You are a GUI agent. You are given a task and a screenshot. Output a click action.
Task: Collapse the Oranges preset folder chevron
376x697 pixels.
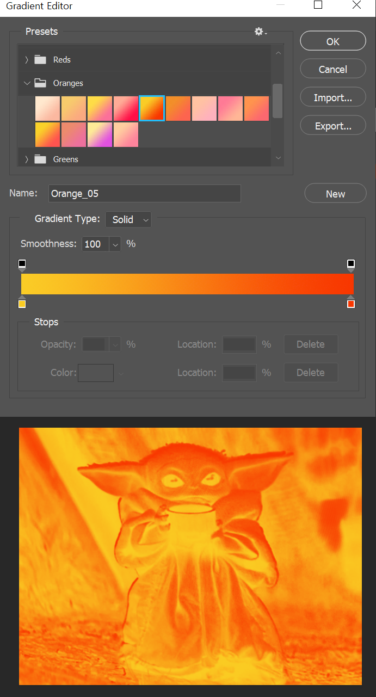[27, 83]
